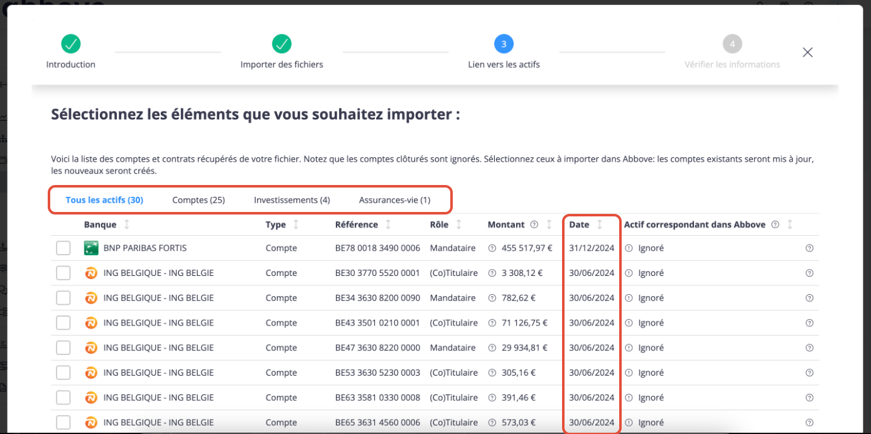Sort by Date column arrows
Image resolution: width=871 pixels, height=434 pixels.
600,225
